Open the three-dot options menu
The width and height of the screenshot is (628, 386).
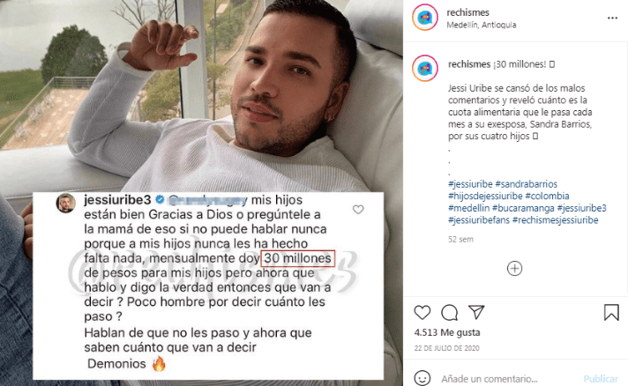(x=612, y=18)
